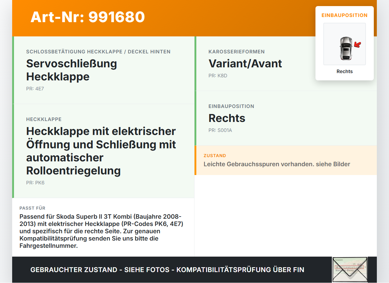Screen dimensions: 389x283
Task: Select the Servoschließung Heckklappe title
Action: (x=71, y=70)
